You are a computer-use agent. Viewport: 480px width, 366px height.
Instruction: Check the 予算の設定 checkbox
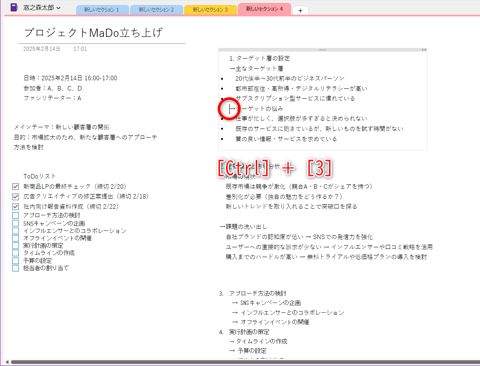point(15,260)
